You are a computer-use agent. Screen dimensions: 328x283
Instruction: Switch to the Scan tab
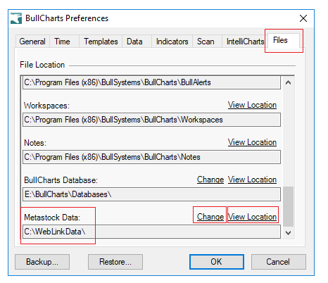coord(206,42)
